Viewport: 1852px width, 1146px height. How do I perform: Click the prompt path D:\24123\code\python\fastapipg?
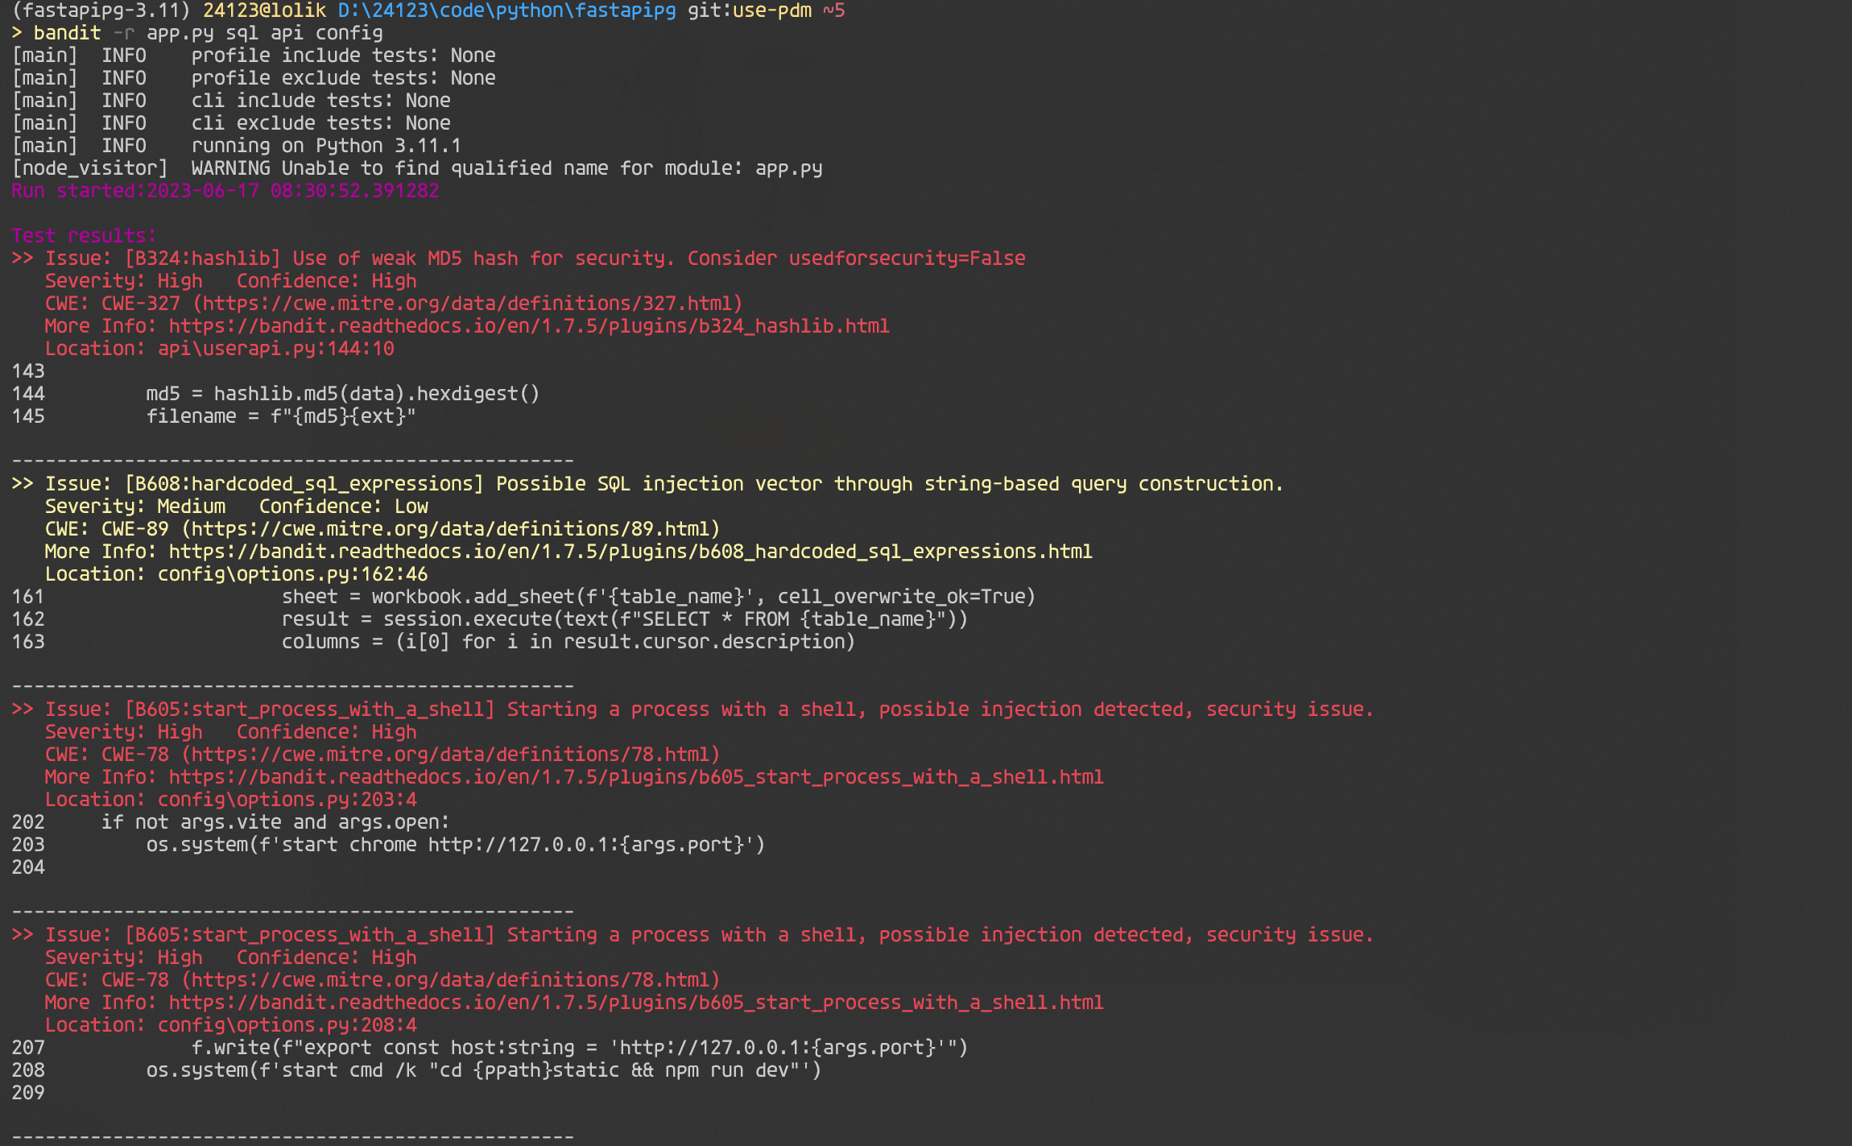point(506,10)
